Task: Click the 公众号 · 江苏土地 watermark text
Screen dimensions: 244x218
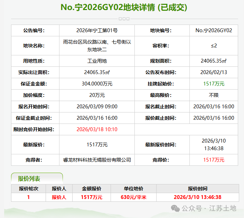Action: [209, 208]
